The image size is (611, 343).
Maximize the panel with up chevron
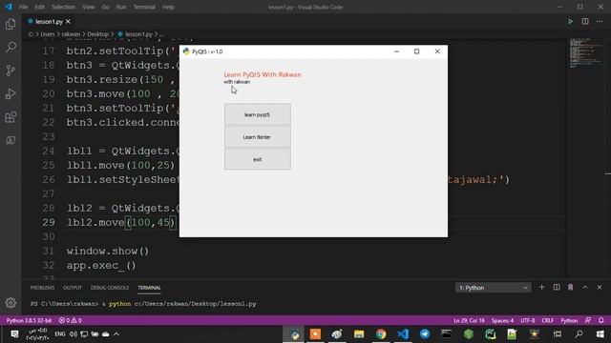[x=585, y=287]
